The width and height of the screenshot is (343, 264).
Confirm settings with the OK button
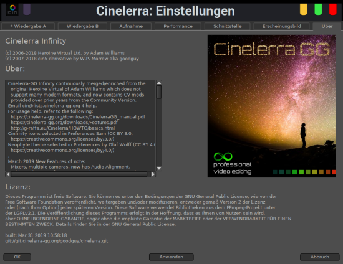pos(17,257)
